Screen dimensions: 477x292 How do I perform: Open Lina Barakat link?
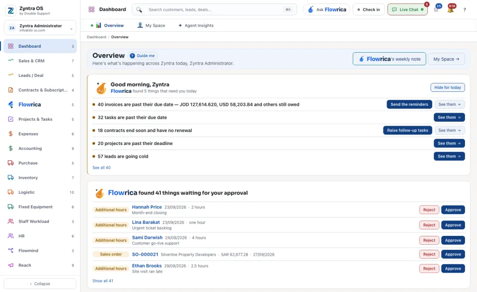(146, 222)
